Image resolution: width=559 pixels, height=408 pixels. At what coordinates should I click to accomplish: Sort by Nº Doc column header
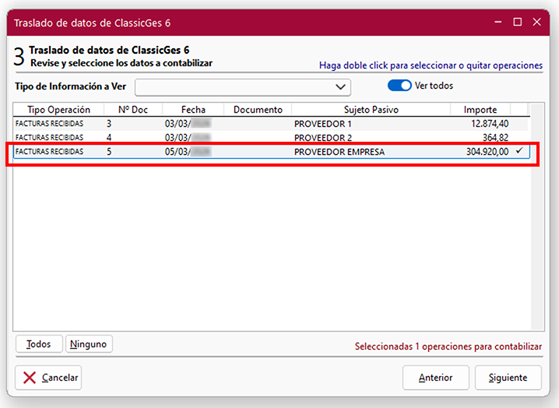[x=133, y=110]
